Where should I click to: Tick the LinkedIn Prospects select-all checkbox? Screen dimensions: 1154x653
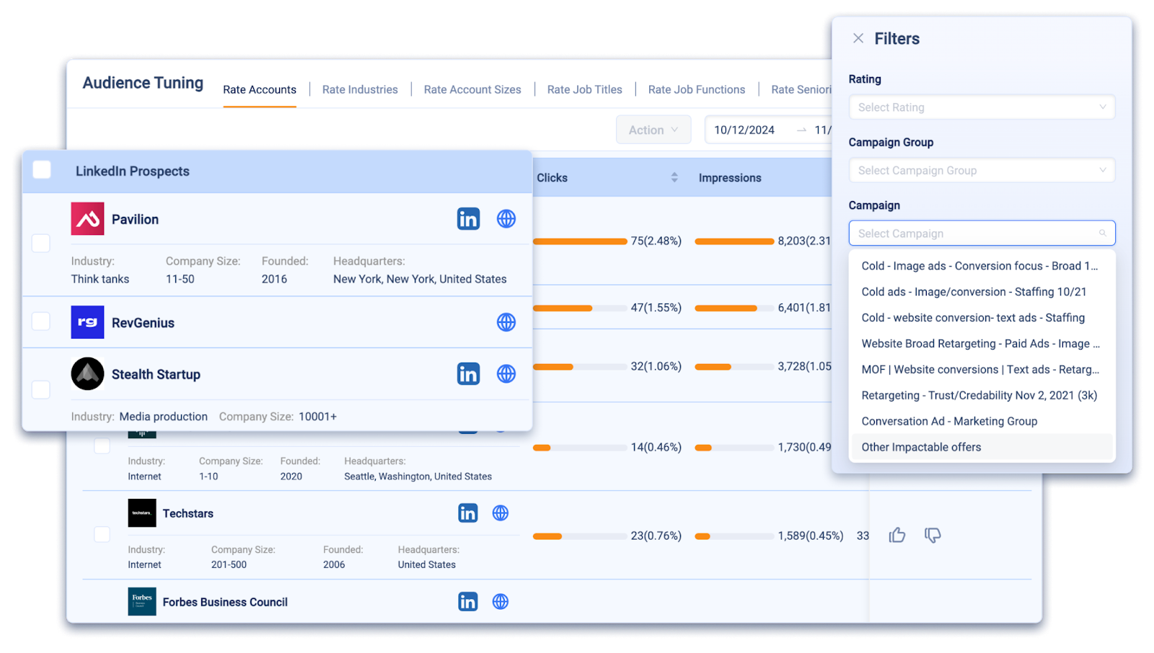42,170
